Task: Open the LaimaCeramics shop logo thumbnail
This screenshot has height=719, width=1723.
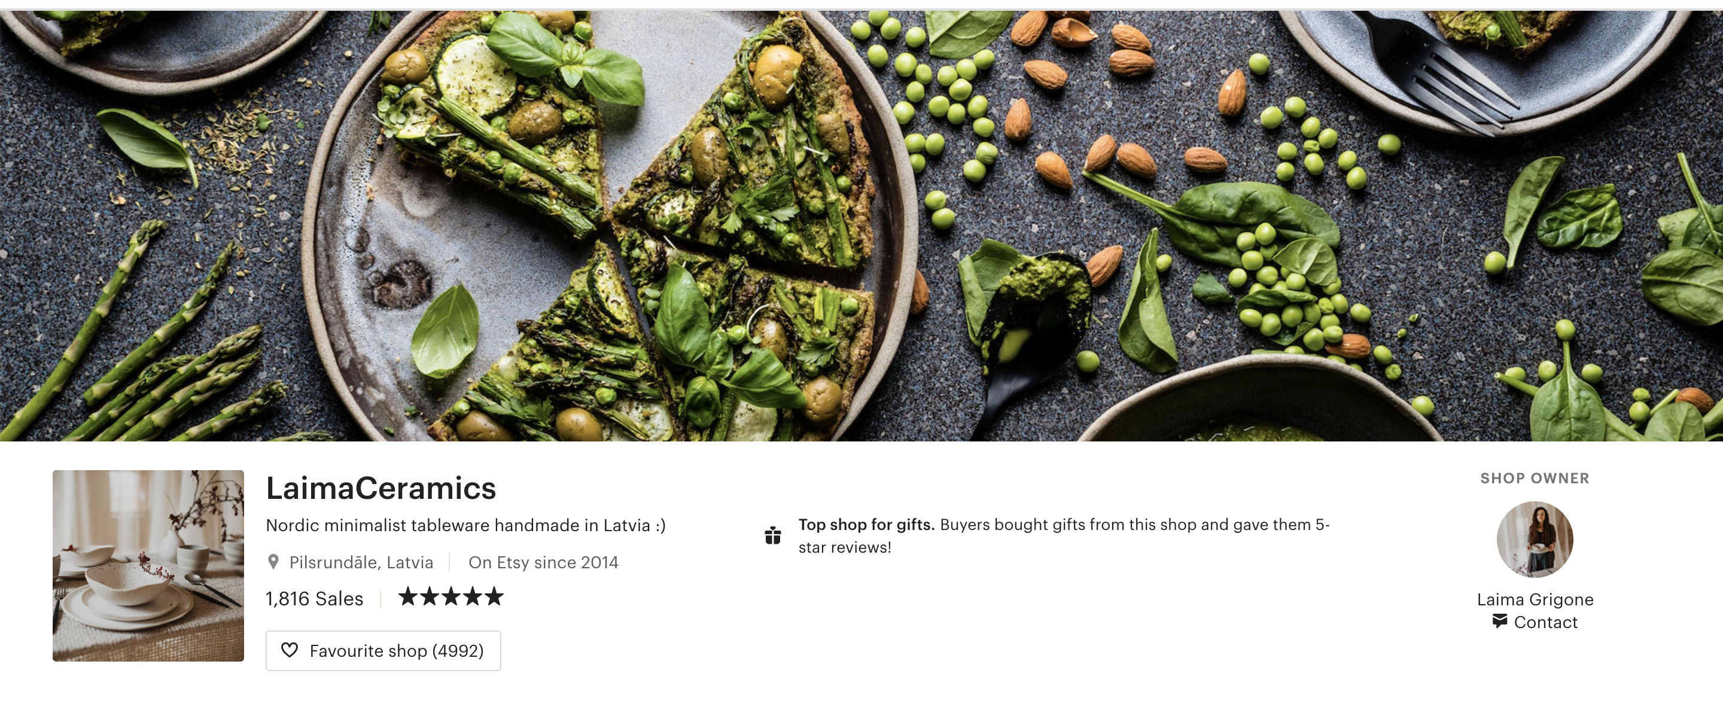Action: pyautogui.click(x=148, y=565)
